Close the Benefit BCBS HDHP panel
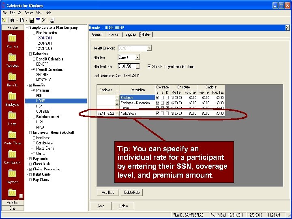 click(x=288, y=28)
